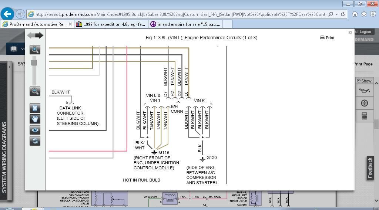Click the zoom out magnifier icon

(35, 91)
